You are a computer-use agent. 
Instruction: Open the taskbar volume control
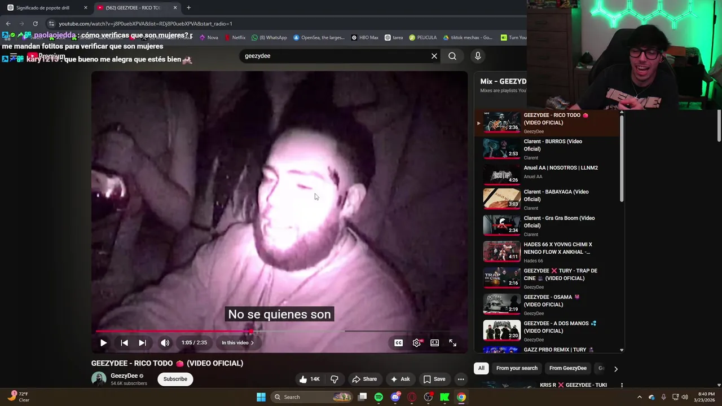tap(685, 397)
